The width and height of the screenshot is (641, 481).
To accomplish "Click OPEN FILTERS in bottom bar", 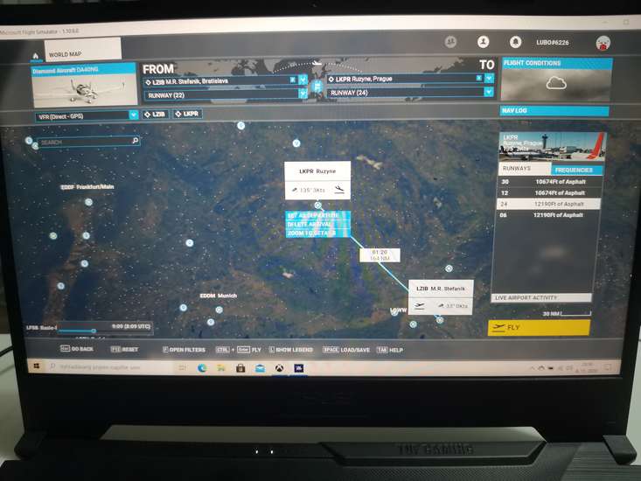I will click(x=184, y=350).
